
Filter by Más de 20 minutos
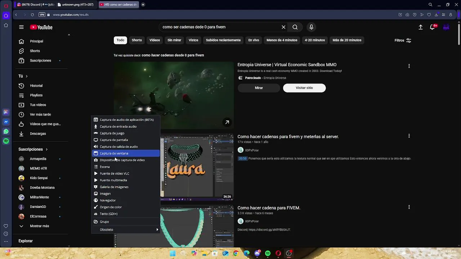pyautogui.click(x=347, y=40)
